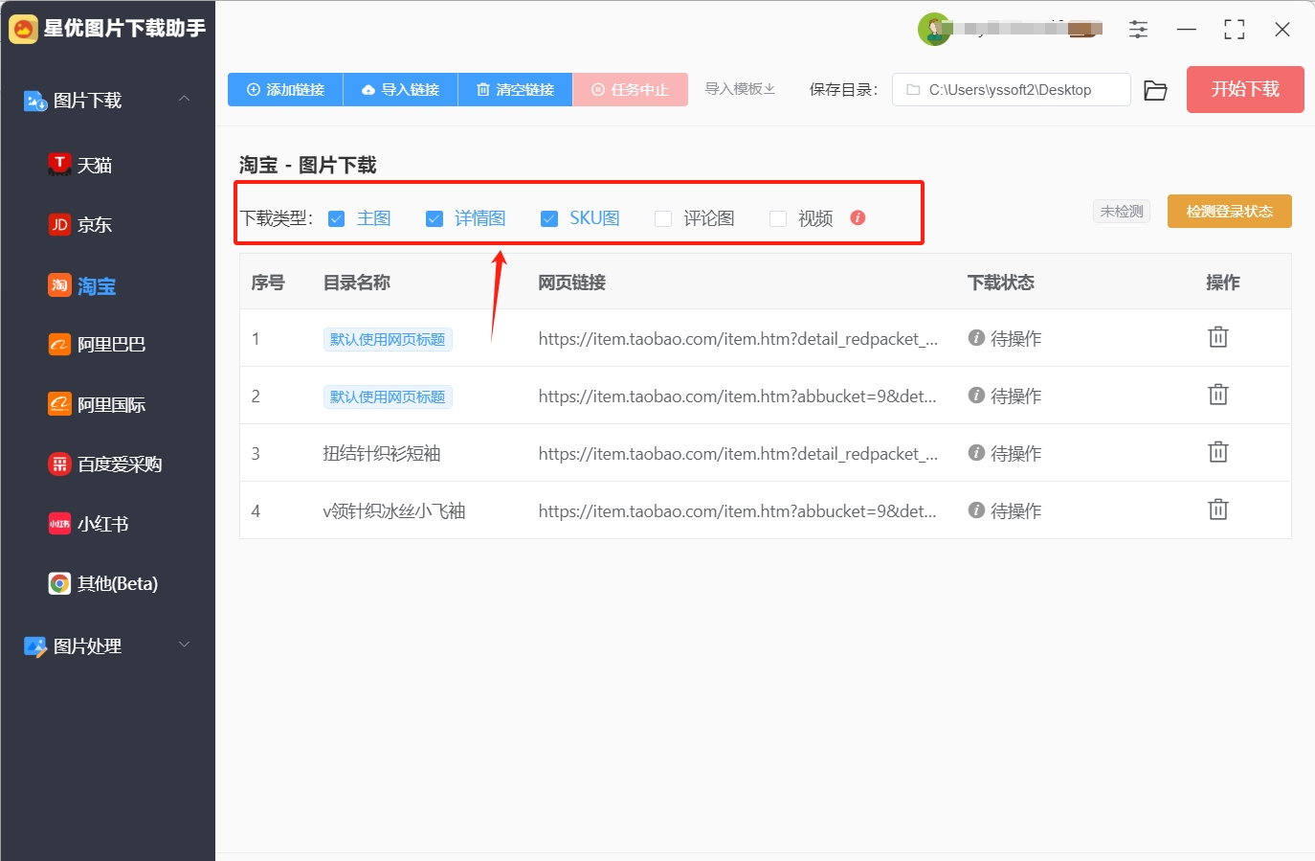Click the URL in row 1
This screenshot has width=1315, height=861.
click(x=738, y=338)
